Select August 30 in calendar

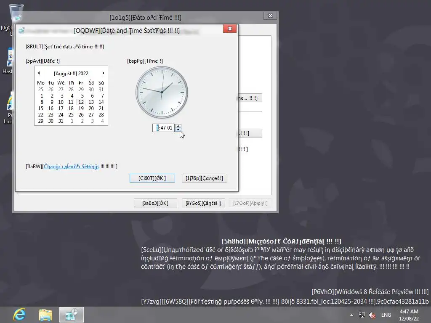tap(51, 121)
